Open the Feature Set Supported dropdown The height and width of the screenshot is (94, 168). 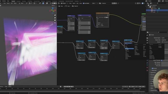[165, 40]
